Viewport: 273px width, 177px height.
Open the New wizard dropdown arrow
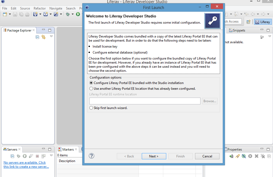tap(10, 14)
